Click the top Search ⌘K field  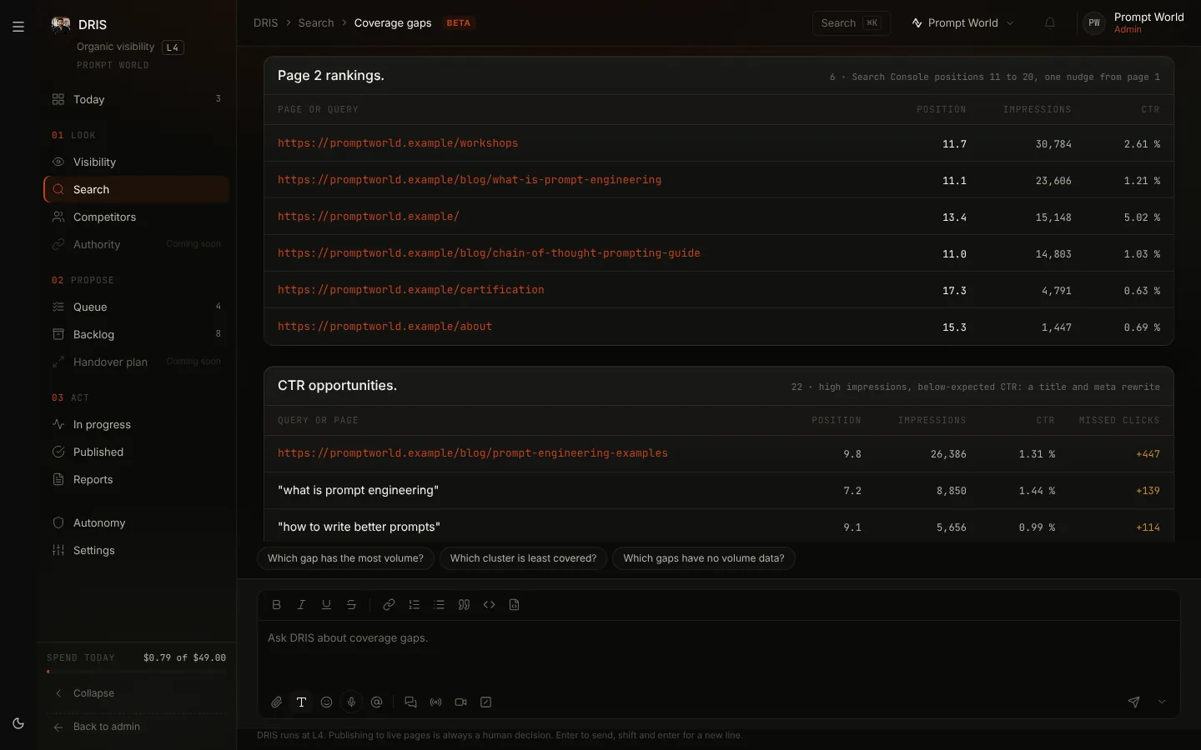852,23
